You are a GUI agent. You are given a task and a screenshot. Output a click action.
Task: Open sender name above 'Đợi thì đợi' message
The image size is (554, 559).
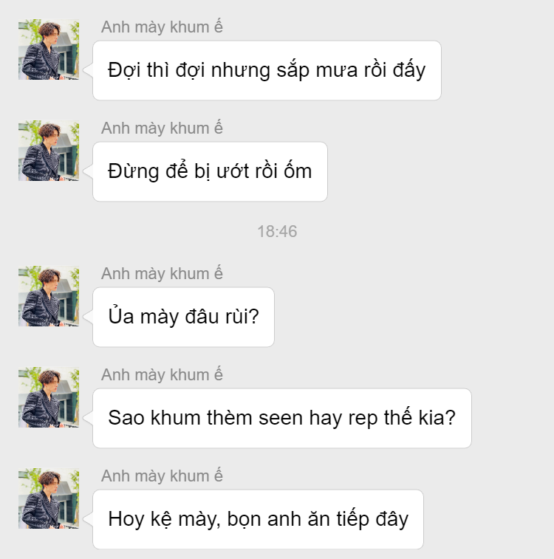coord(162,27)
